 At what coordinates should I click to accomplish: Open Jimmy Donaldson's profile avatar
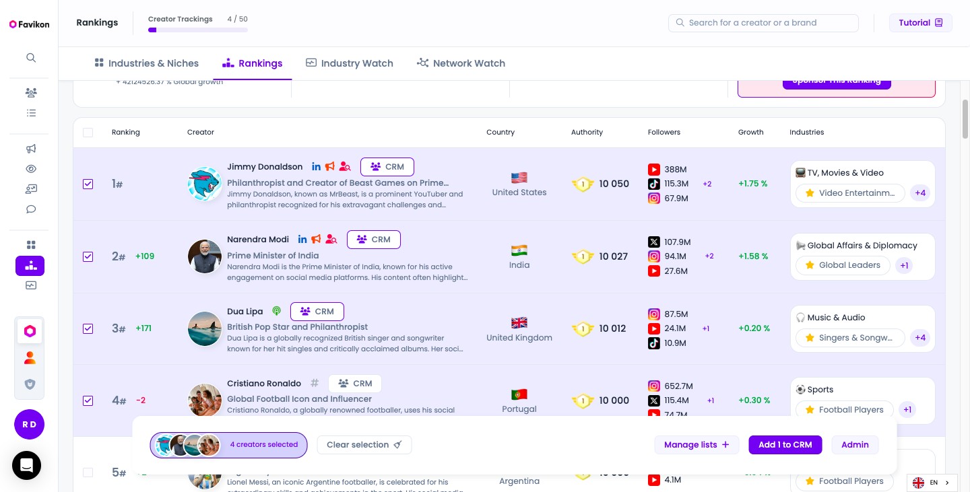205,184
